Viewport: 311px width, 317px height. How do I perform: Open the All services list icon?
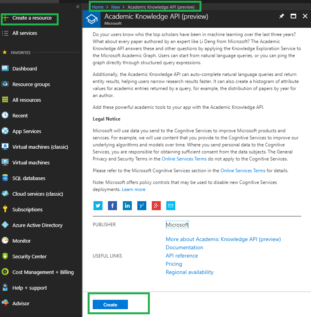(5, 33)
